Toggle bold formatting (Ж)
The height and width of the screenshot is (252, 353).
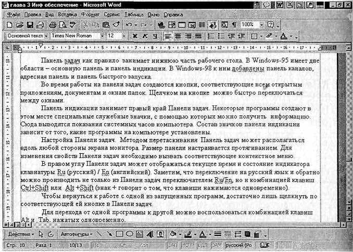pyautogui.click(x=135, y=36)
